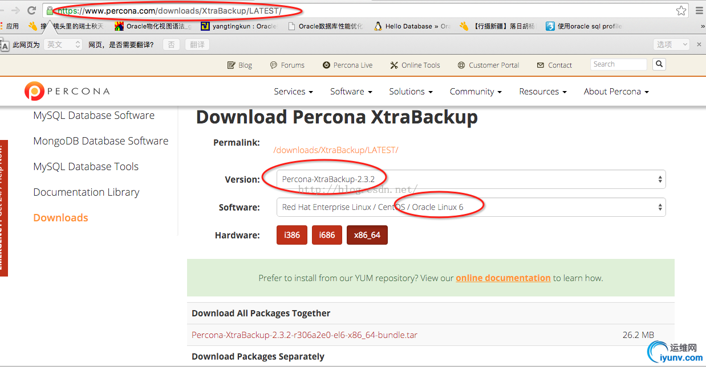Click 翻译 to translate the page
This screenshot has width=706, height=367.
click(x=197, y=44)
